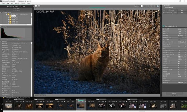Open the 表示 menu
The width and height of the screenshot is (187, 112).
point(12,3)
